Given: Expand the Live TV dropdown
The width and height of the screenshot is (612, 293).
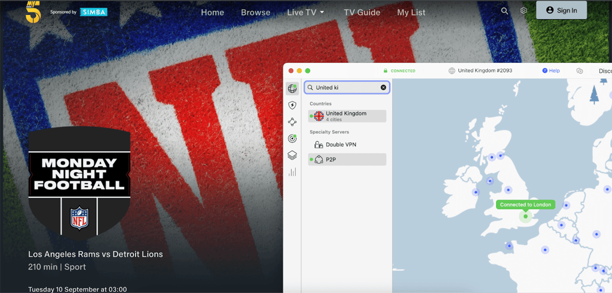Looking at the screenshot, I should (305, 13).
